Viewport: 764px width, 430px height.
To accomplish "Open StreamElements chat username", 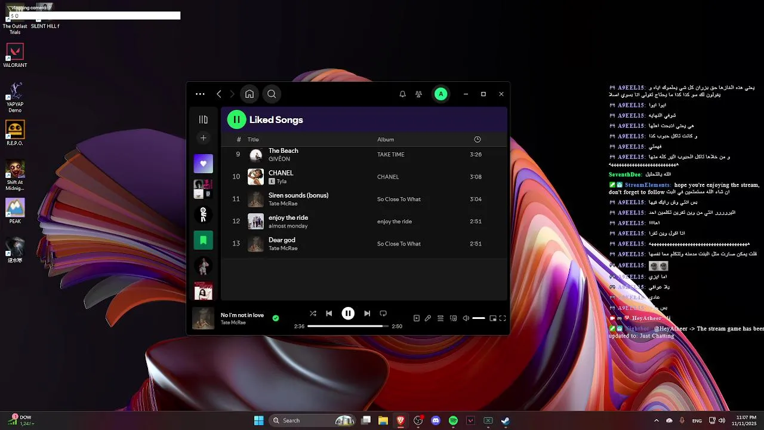I will [648, 185].
